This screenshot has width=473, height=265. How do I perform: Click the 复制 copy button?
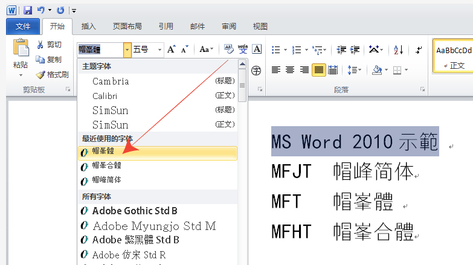tap(49, 60)
